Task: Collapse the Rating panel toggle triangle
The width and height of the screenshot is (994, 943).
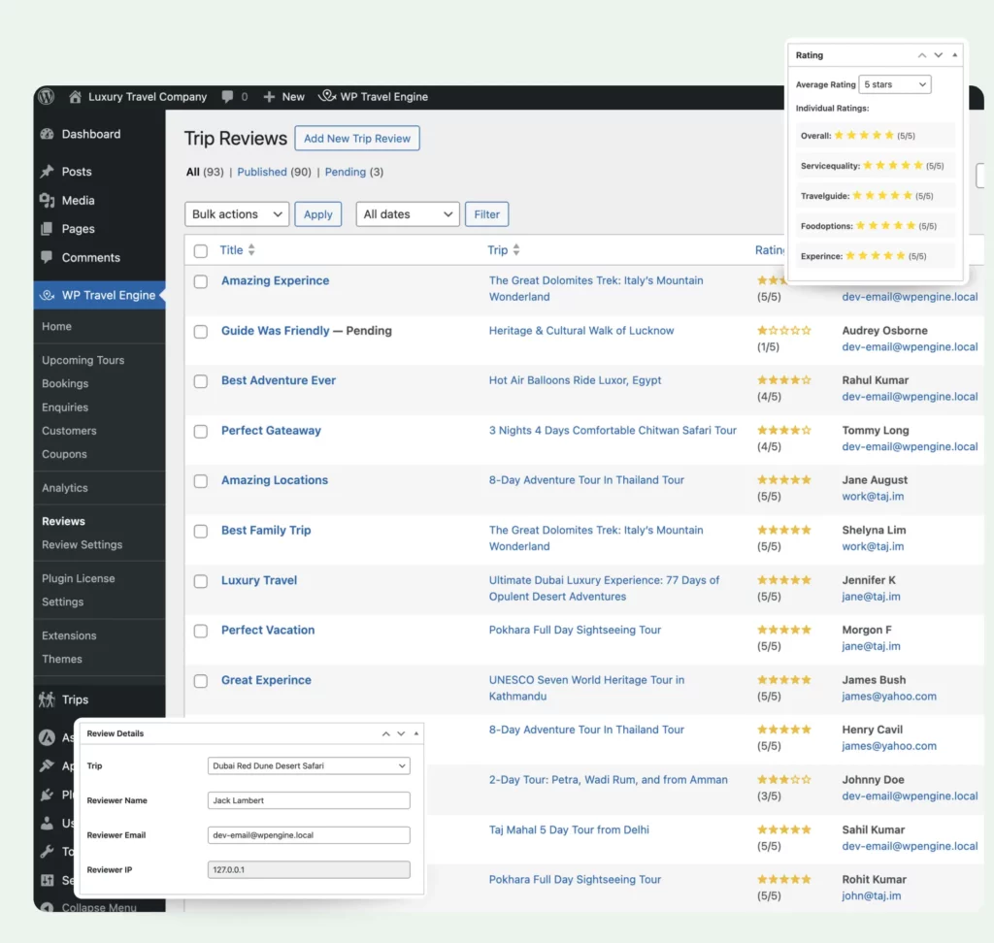Action: [955, 55]
